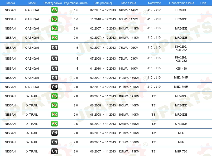Click the 2.0 capacity in the M9R 760 row
212x156 pixels.
76,151
